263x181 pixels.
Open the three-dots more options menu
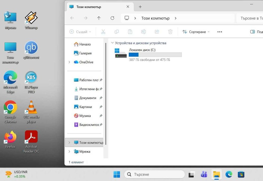220,32
